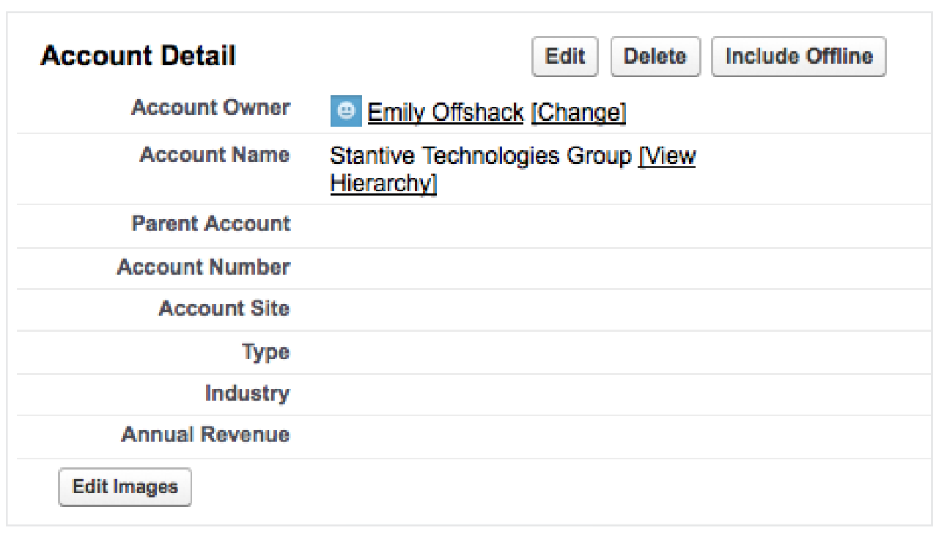Image resolution: width=947 pixels, height=545 pixels.
Task: Click the Account Number field label
Action: point(203,267)
